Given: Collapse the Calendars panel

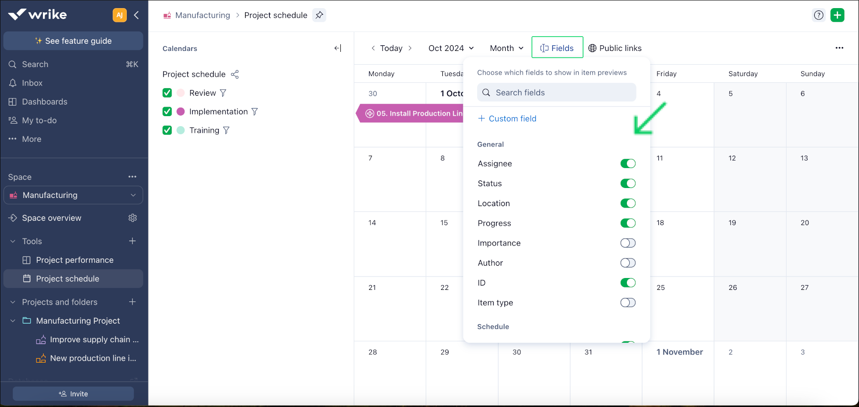Looking at the screenshot, I should 337,48.
